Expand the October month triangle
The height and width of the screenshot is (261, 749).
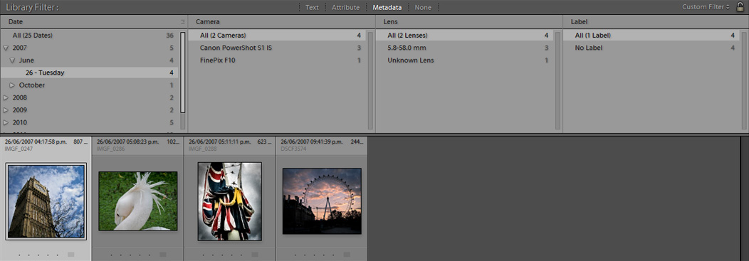pyautogui.click(x=12, y=85)
